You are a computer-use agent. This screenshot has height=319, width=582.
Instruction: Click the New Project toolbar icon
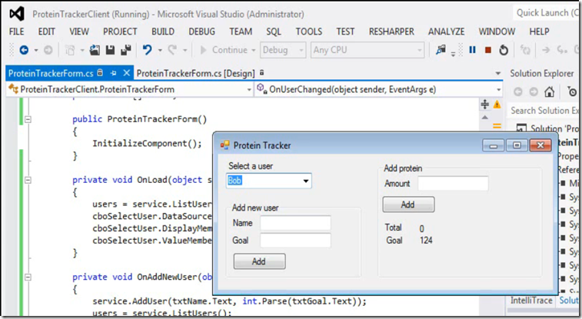click(70, 50)
